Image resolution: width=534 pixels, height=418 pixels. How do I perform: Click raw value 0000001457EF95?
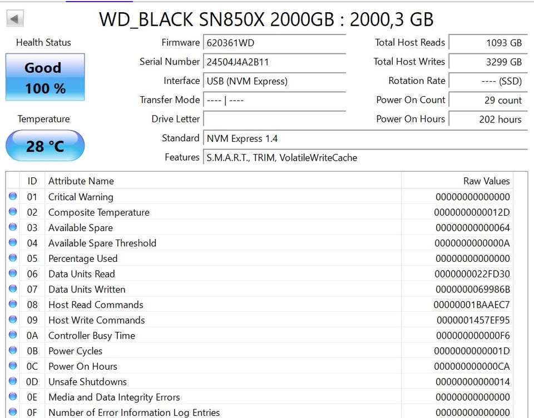[x=473, y=320]
